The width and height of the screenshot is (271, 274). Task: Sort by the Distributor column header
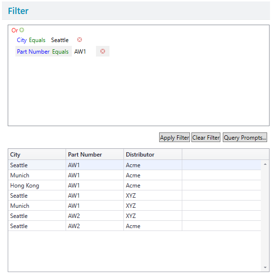pos(153,154)
